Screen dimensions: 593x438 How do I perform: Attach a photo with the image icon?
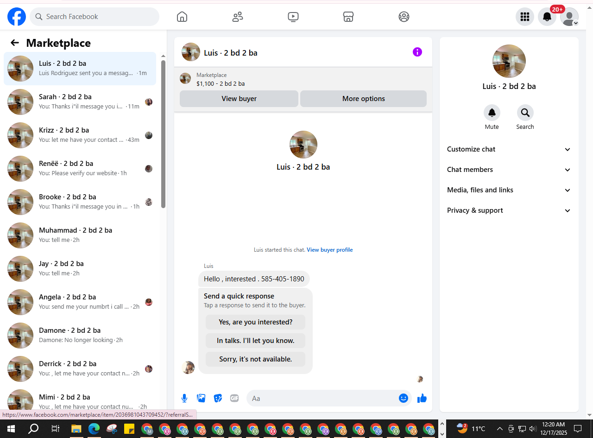pyautogui.click(x=201, y=398)
